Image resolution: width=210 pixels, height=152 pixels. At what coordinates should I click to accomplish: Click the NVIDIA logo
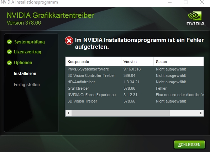point(195,18)
